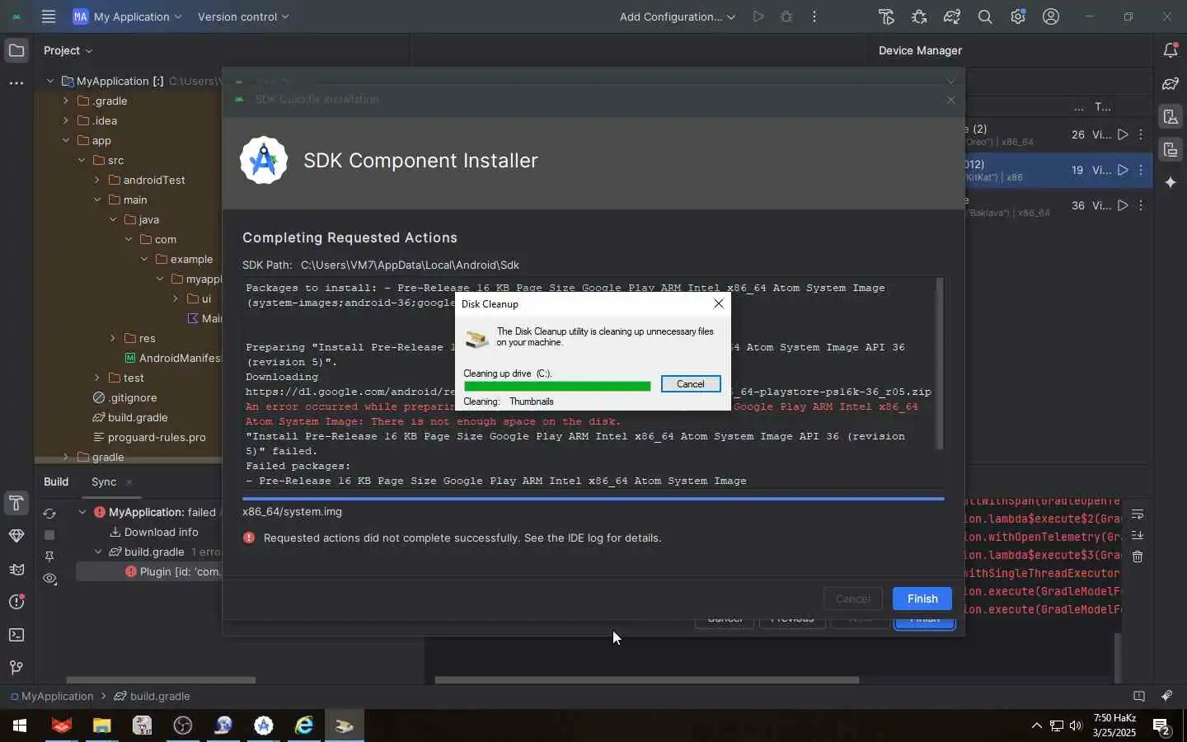Open File Explorer from the taskbar
1187x742 pixels.
tap(101, 726)
